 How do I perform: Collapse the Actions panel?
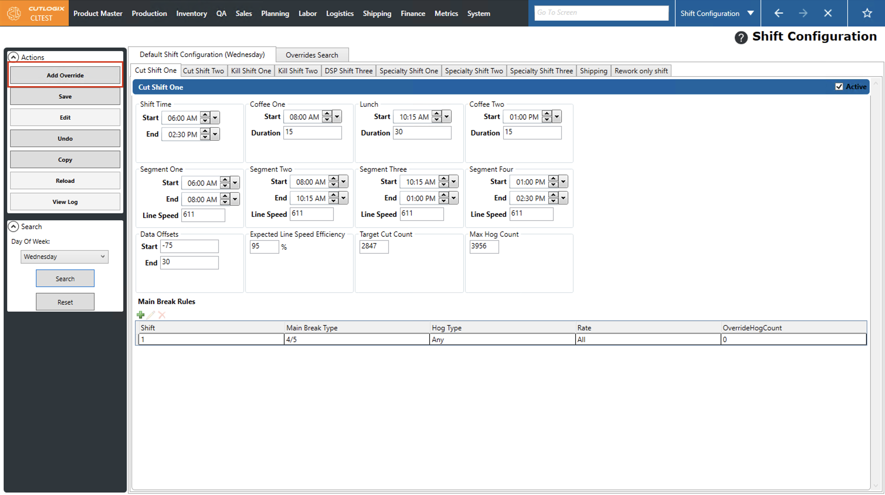(x=13, y=57)
